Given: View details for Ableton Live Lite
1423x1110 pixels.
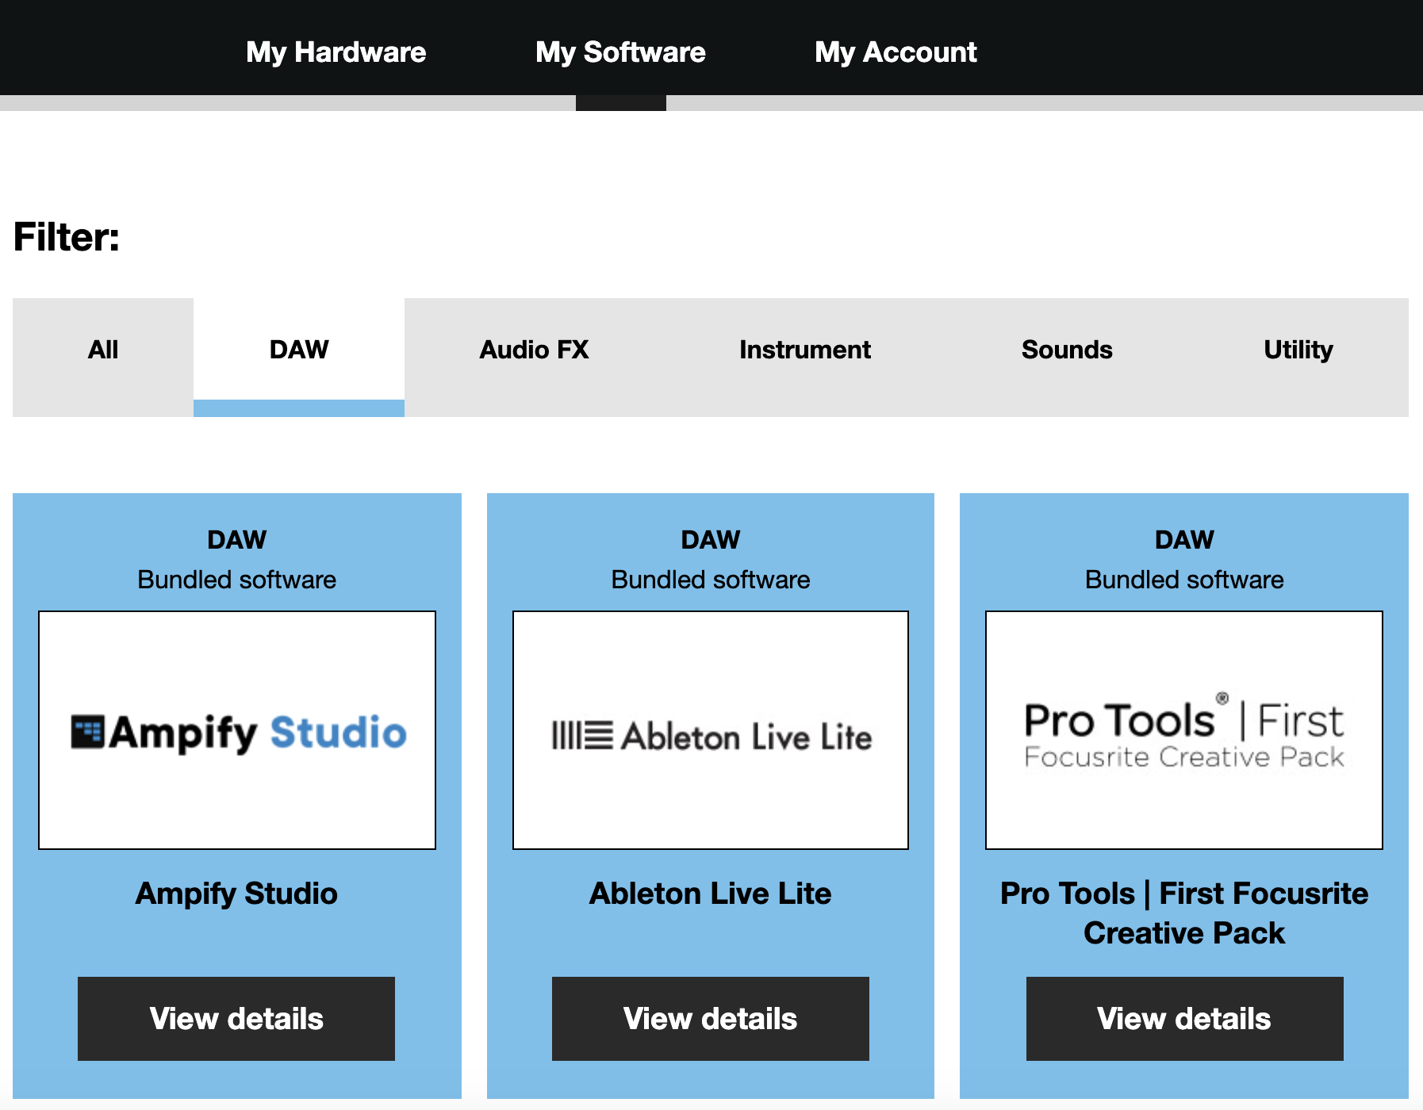Looking at the screenshot, I should click(x=710, y=1019).
